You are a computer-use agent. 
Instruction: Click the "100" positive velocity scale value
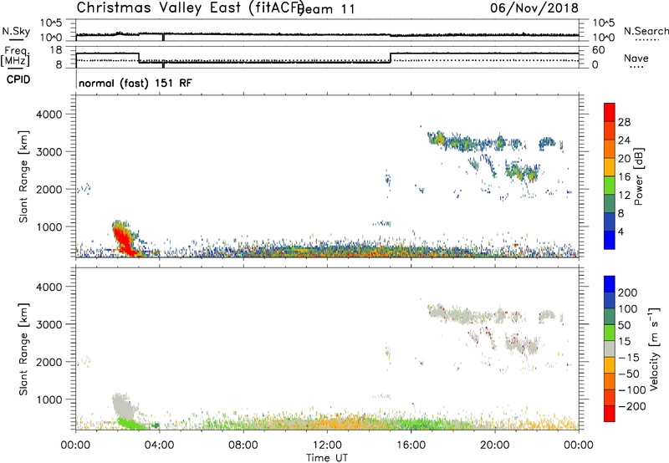point(628,308)
